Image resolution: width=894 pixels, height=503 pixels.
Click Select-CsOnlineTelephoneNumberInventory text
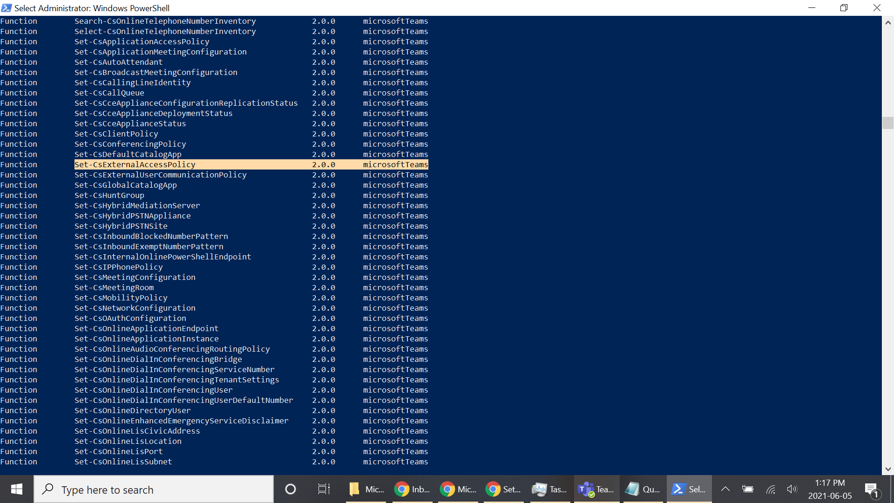pyautogui.click(x=165, y=31)
